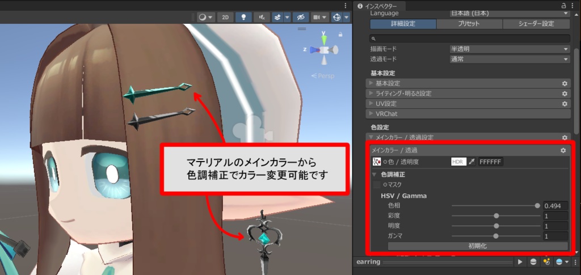This screenshot has width=581, height=275.
Task: Open the 透過モード dropdown
Action: coord(510,59)
